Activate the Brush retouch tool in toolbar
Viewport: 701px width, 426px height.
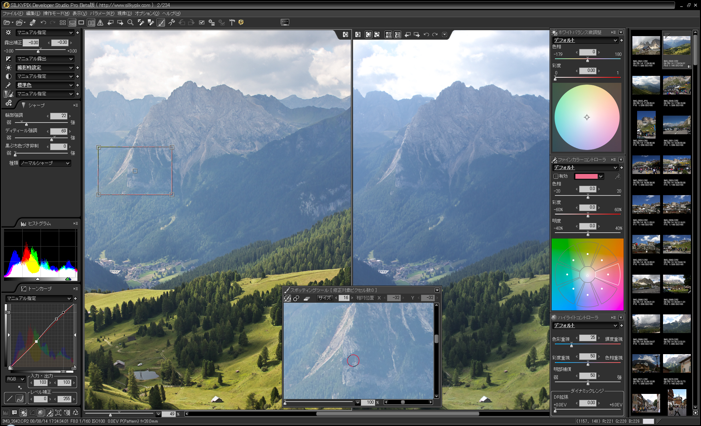(x=161, y=22)
